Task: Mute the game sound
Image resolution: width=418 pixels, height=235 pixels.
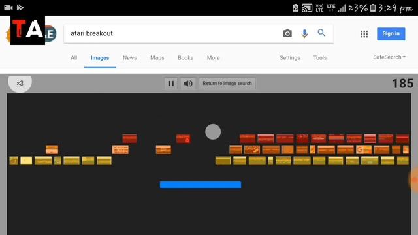Action: [x=188, y=84]
